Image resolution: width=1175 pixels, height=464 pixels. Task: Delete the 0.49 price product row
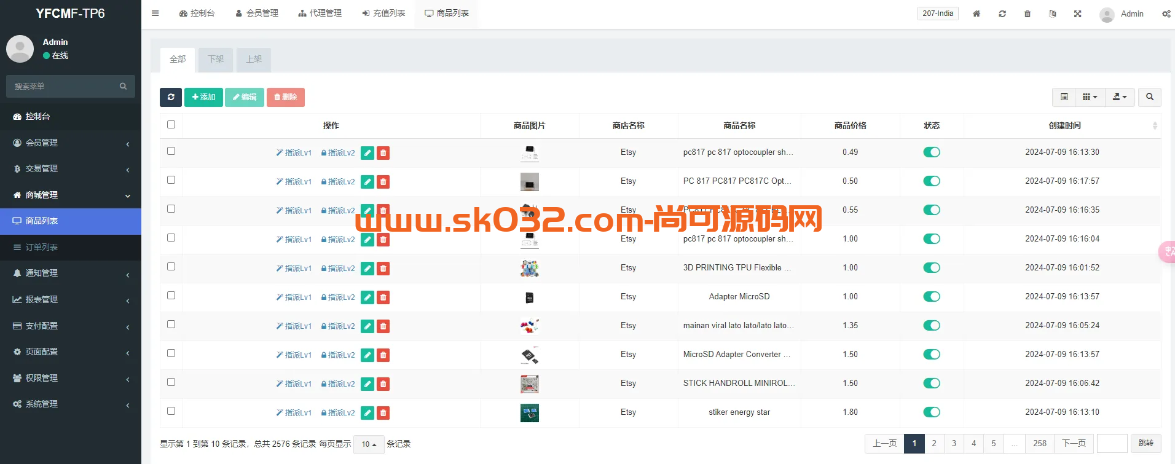point(383,153)
